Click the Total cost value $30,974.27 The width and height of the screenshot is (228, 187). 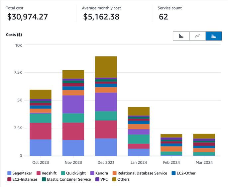click(27, 17)
